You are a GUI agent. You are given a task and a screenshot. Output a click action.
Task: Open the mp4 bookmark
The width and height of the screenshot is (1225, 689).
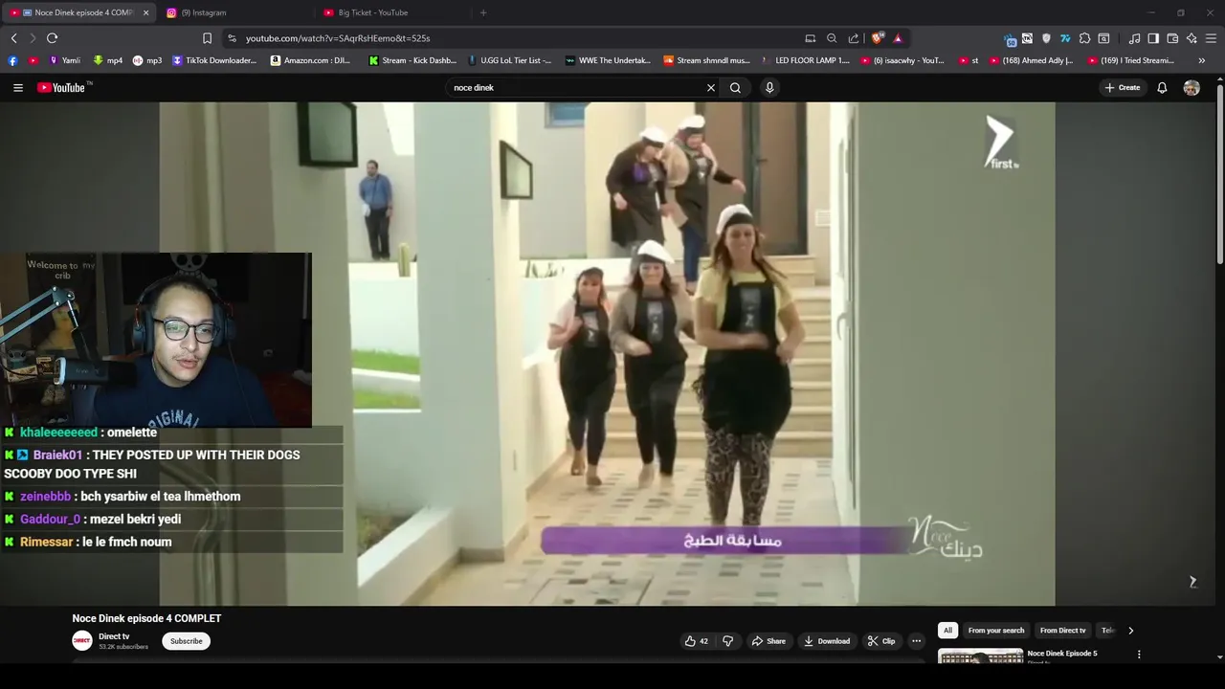(x=107, y=60)
